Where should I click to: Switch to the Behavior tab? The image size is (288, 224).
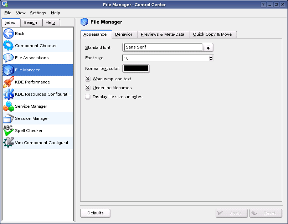click(125, 34)
